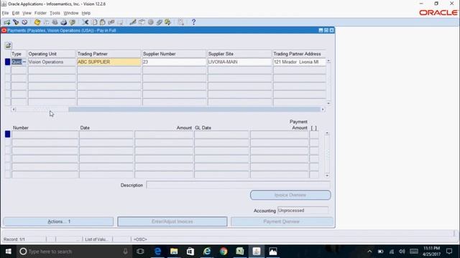Open the Window menu
The image size is (460, 258).
coord(71,13)
